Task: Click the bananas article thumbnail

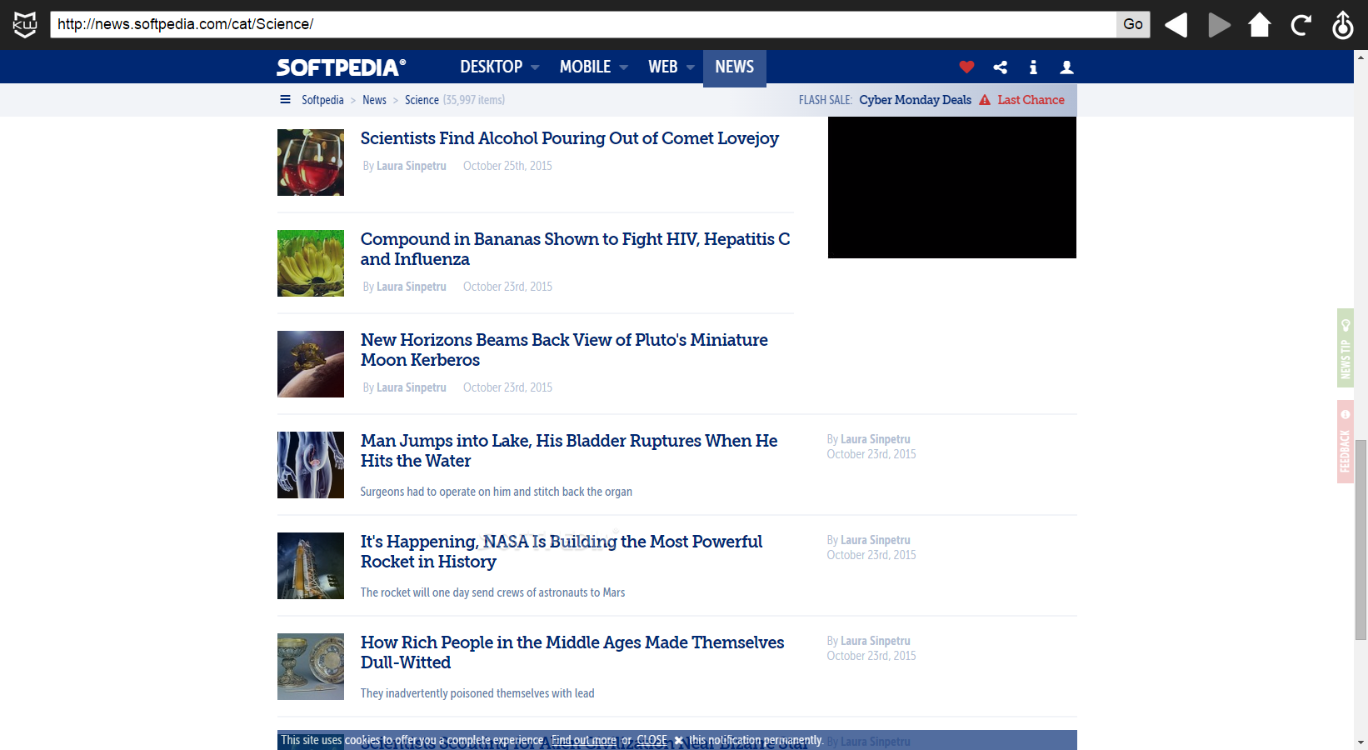Action: (311, 263)
